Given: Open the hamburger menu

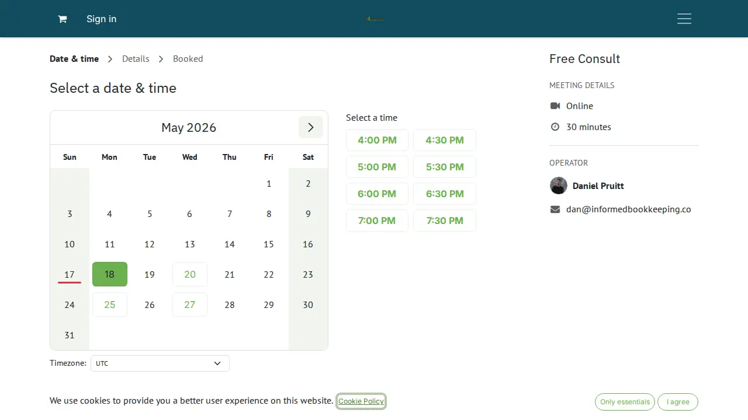Looking at the screenshot, I should click(x=684, y=19).
